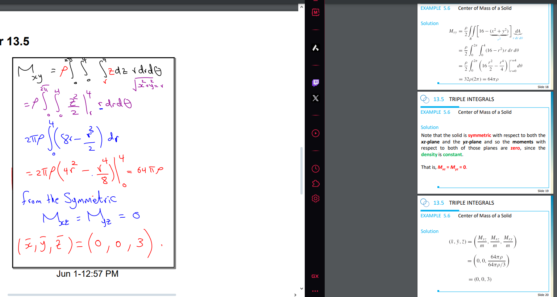Click the horizontal scroll-right arrow

pyautogui.click(x=295, y=295)
